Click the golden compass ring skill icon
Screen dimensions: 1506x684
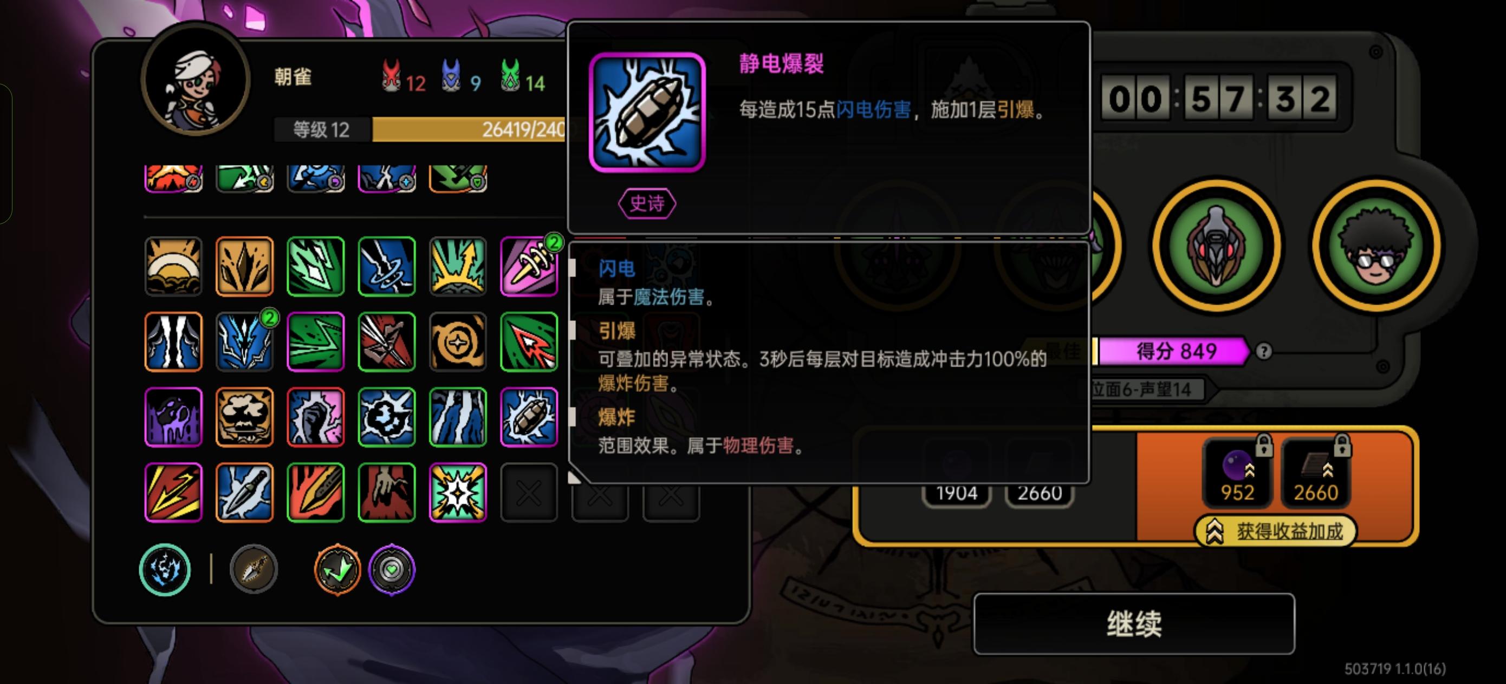458,341
